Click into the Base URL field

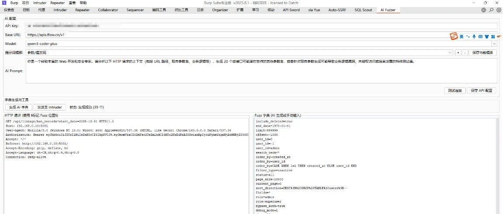coord(261,35)
